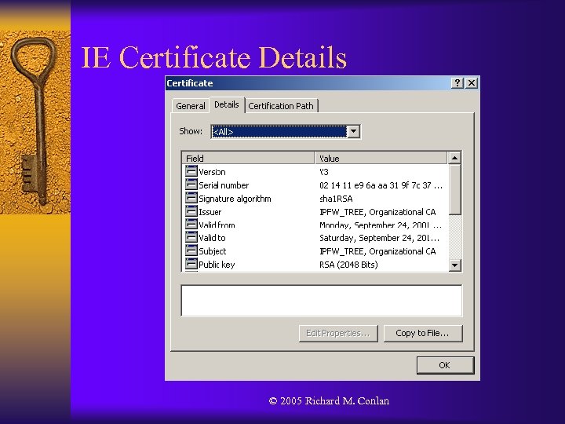Screen dimensions: 565x424
Task: Select the Valid to row label
Action: coord(212,238)
